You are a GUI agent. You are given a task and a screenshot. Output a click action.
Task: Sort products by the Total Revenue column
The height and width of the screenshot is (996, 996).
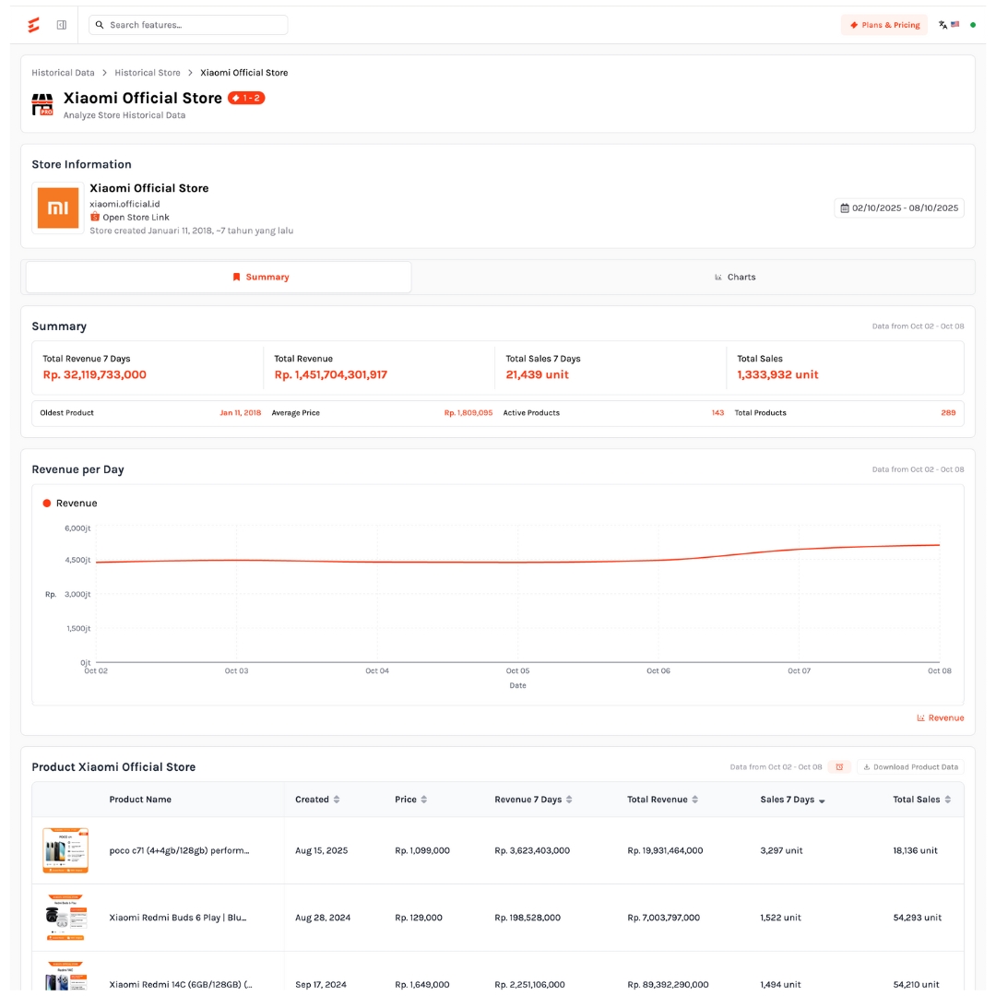tap(662, 800)
